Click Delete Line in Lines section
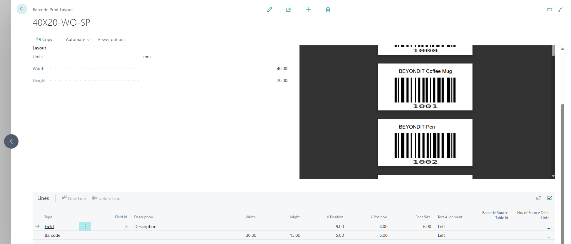571x244 pixels. pyautogui.click(x=106, y=198)
